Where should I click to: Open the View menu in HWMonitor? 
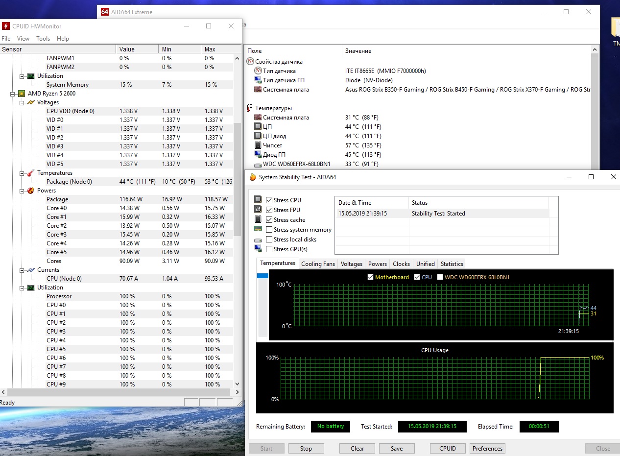point(23,39)
